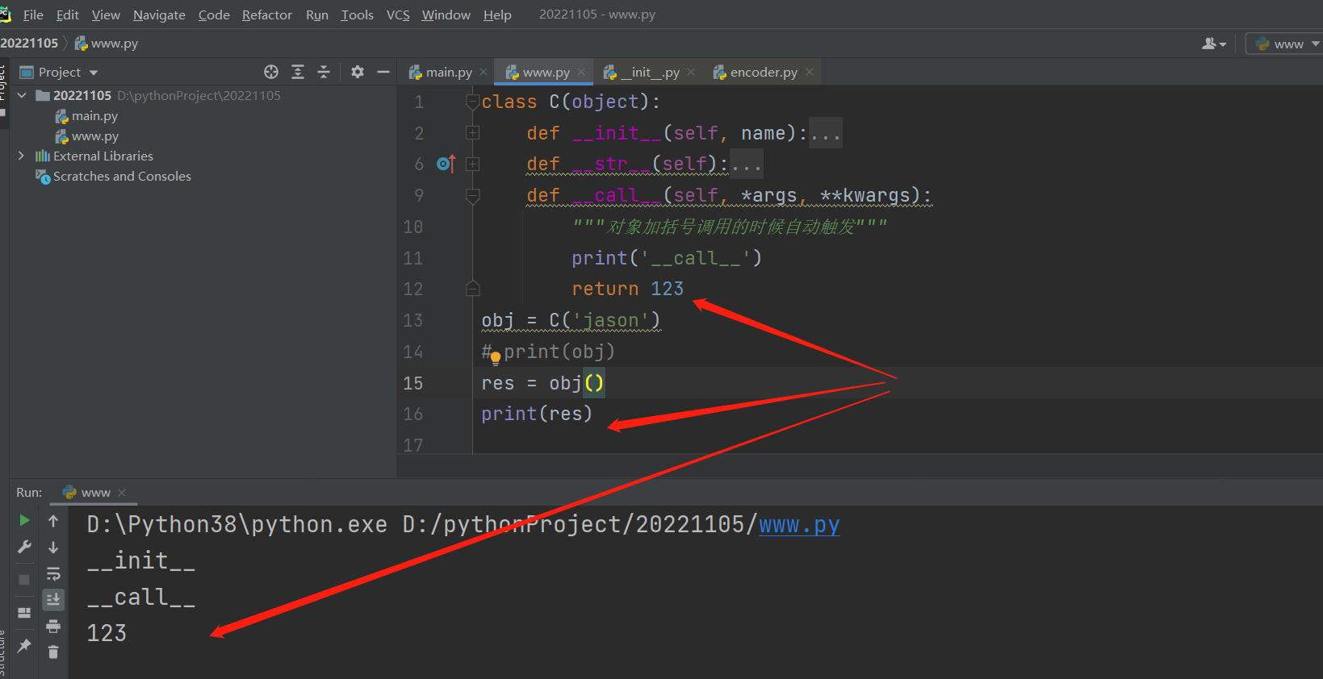The width and height of the screenshot is (1323, 679).
Task: Click the up stack trace arrow
Action: [x=53, y=521]
